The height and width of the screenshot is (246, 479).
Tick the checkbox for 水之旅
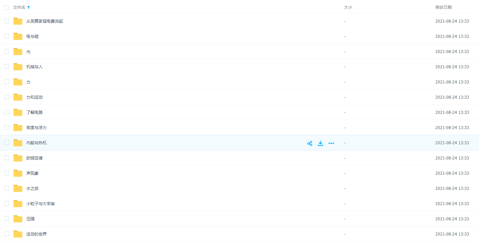[x=7, y=188]
